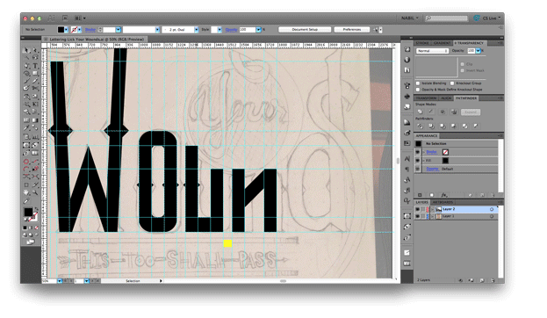The height and width of the screenshot is (318, 547).
Task: Click the Trim pathfinder icon
Action: (x=431, y=126)
